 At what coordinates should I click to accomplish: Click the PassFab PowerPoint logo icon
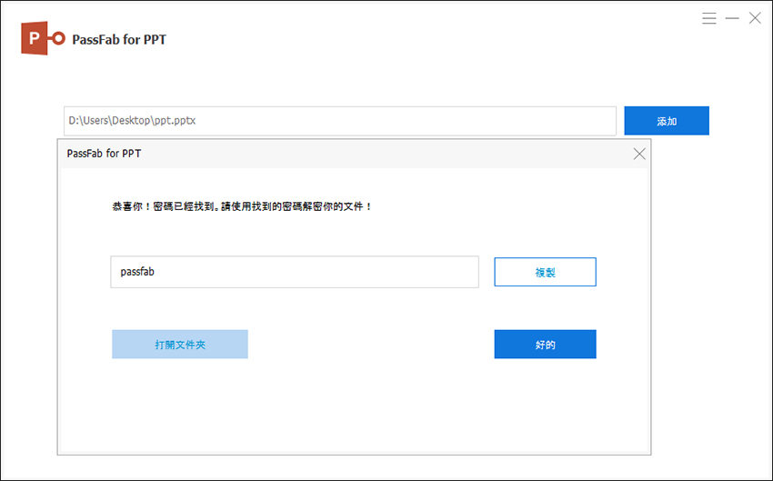[x=43, y=38]
